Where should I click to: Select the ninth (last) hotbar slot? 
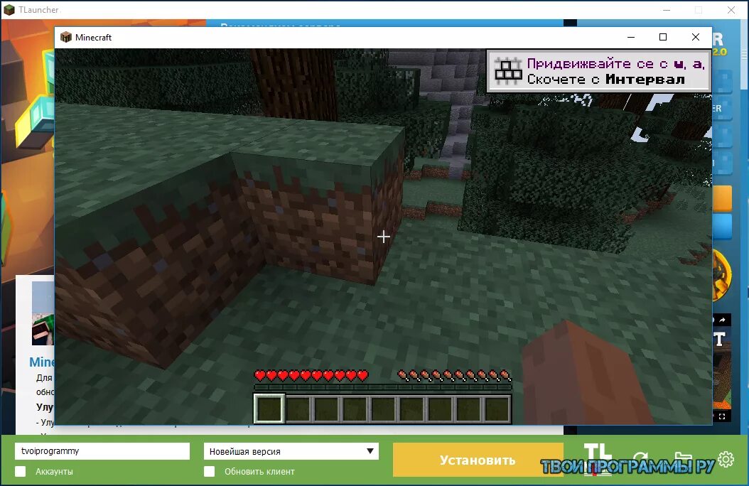click(x=497, y=409)
